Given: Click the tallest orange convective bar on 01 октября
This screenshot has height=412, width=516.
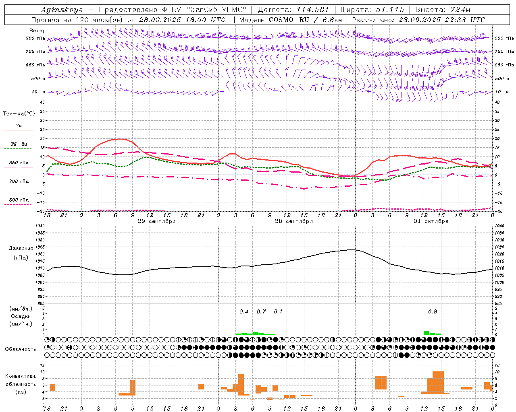Looking at the screenshot, I should [x=438, y=383].
